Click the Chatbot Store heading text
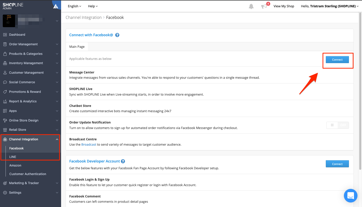 click(80, 106)
